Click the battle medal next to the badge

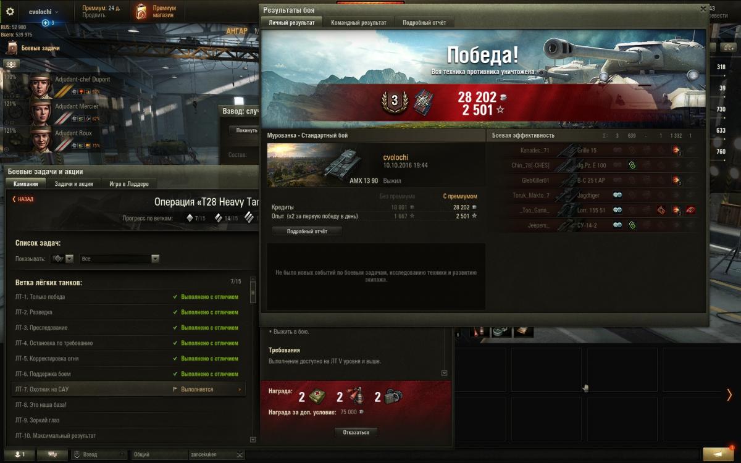(x=424, y=100)
